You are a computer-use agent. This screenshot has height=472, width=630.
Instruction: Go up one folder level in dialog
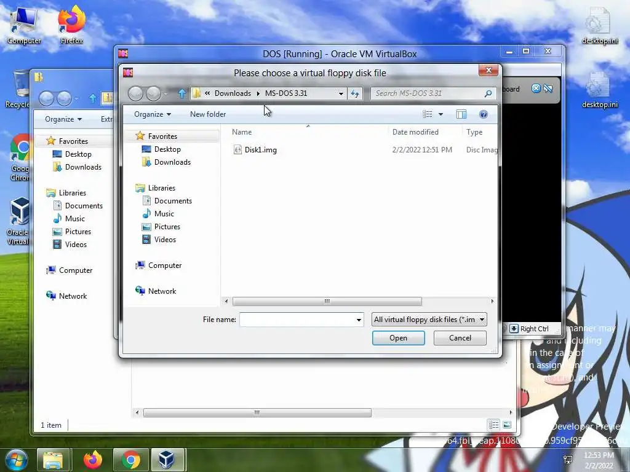tap(182, 93)
